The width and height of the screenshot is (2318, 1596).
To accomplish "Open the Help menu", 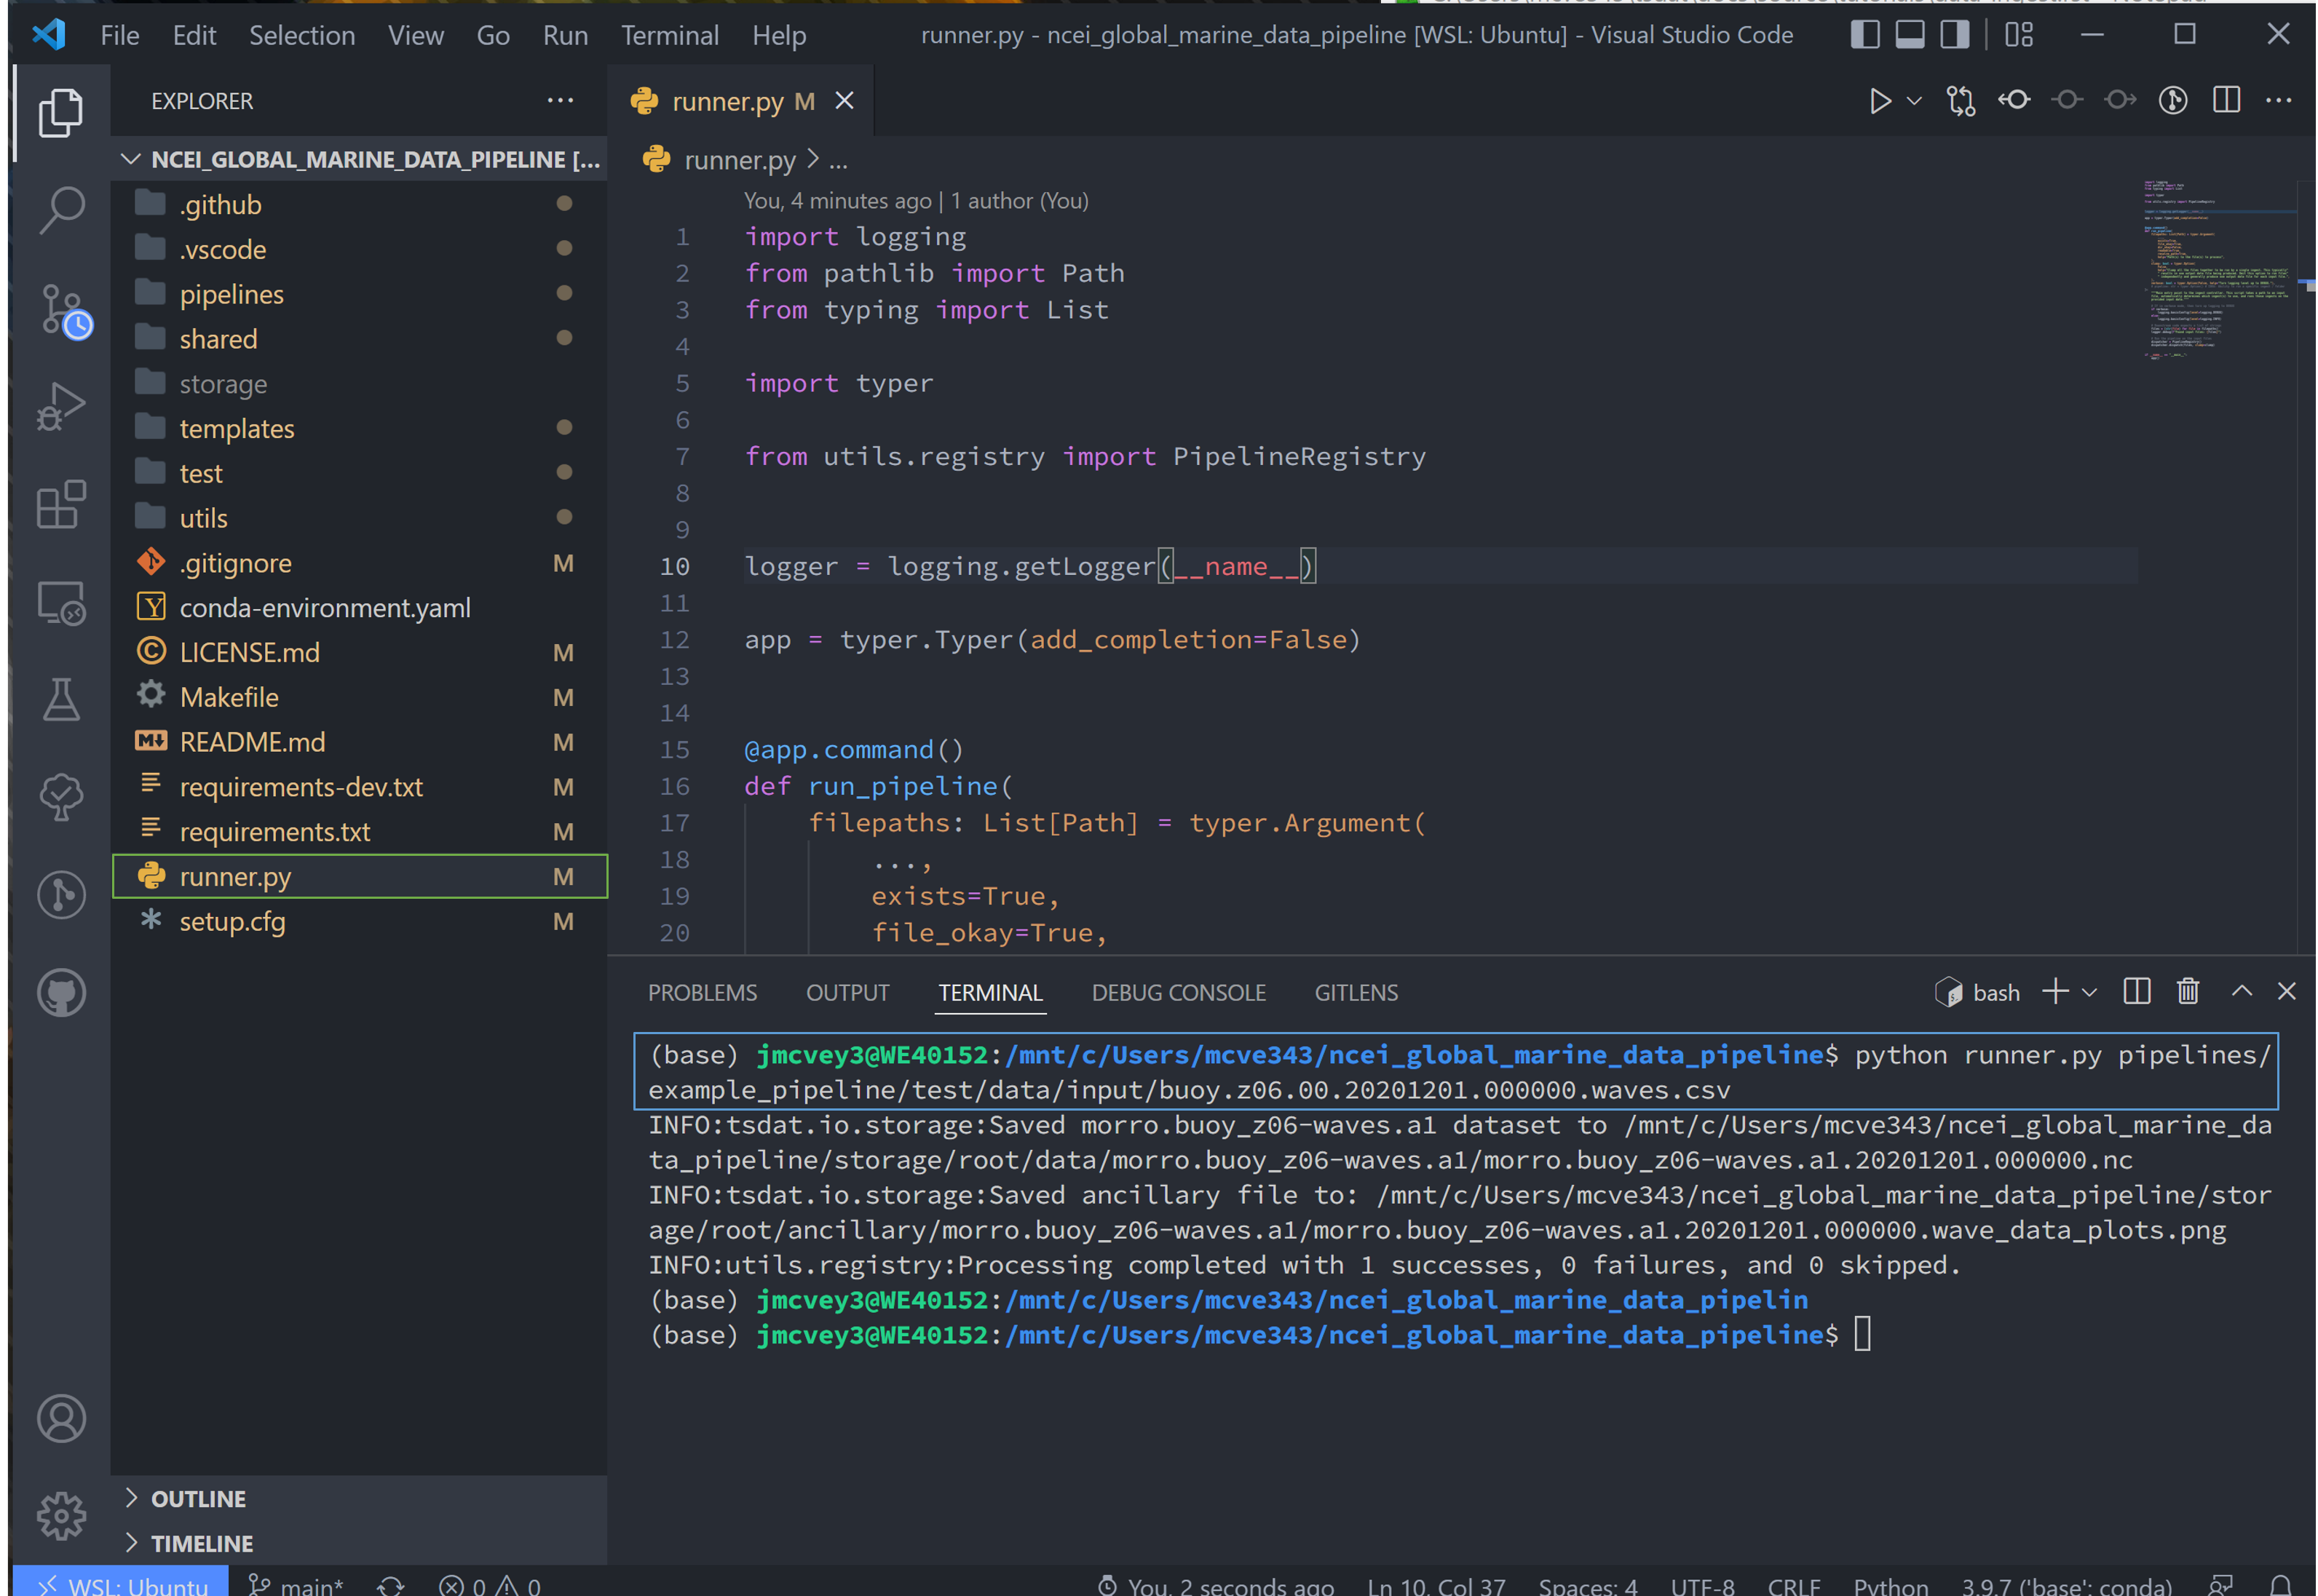I will point(778,36).
